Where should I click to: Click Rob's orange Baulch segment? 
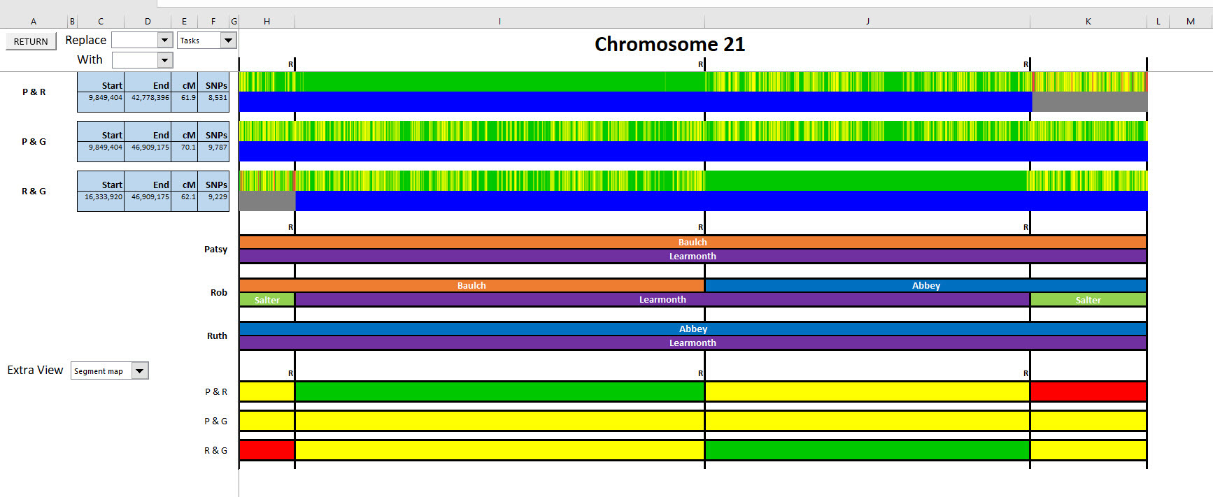coord(471,285)
